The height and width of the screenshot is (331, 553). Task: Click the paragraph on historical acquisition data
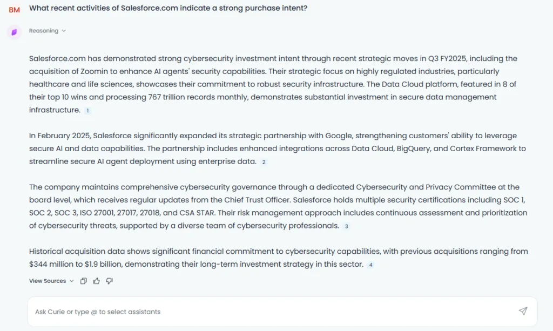279,258
